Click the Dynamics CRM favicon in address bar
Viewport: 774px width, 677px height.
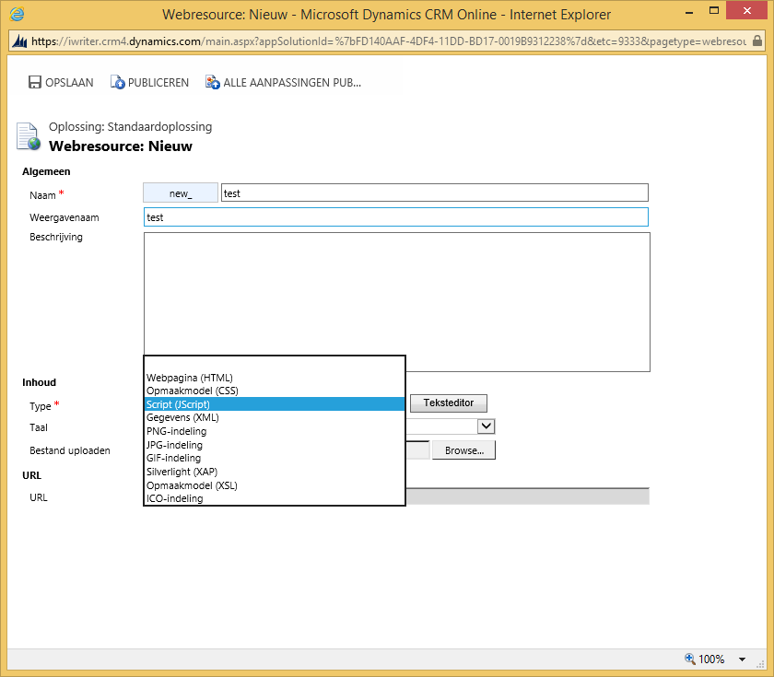pos(19,41)
